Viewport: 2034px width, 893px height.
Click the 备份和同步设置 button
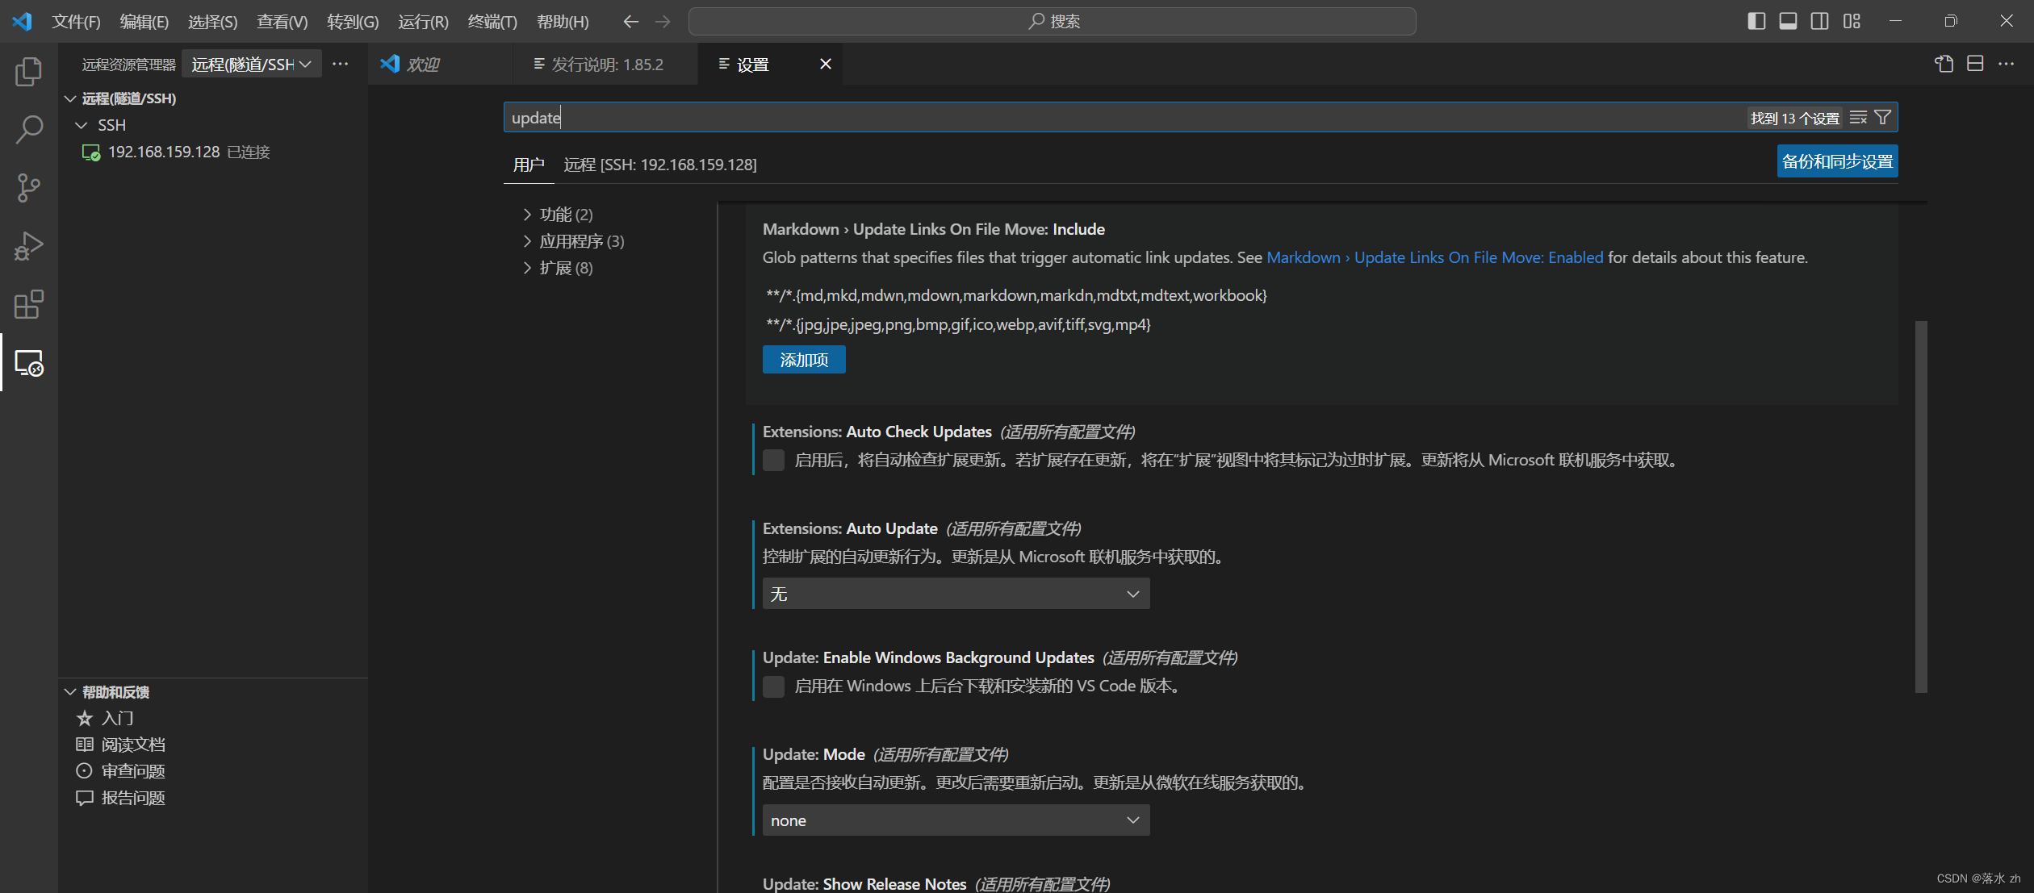[x=1837, y=161]
